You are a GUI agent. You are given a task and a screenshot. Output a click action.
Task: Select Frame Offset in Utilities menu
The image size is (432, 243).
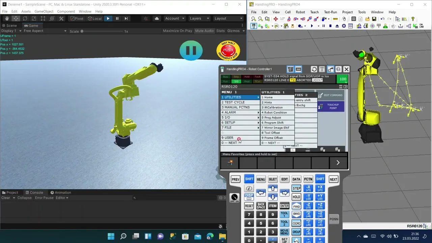click(x=277, y=138)
